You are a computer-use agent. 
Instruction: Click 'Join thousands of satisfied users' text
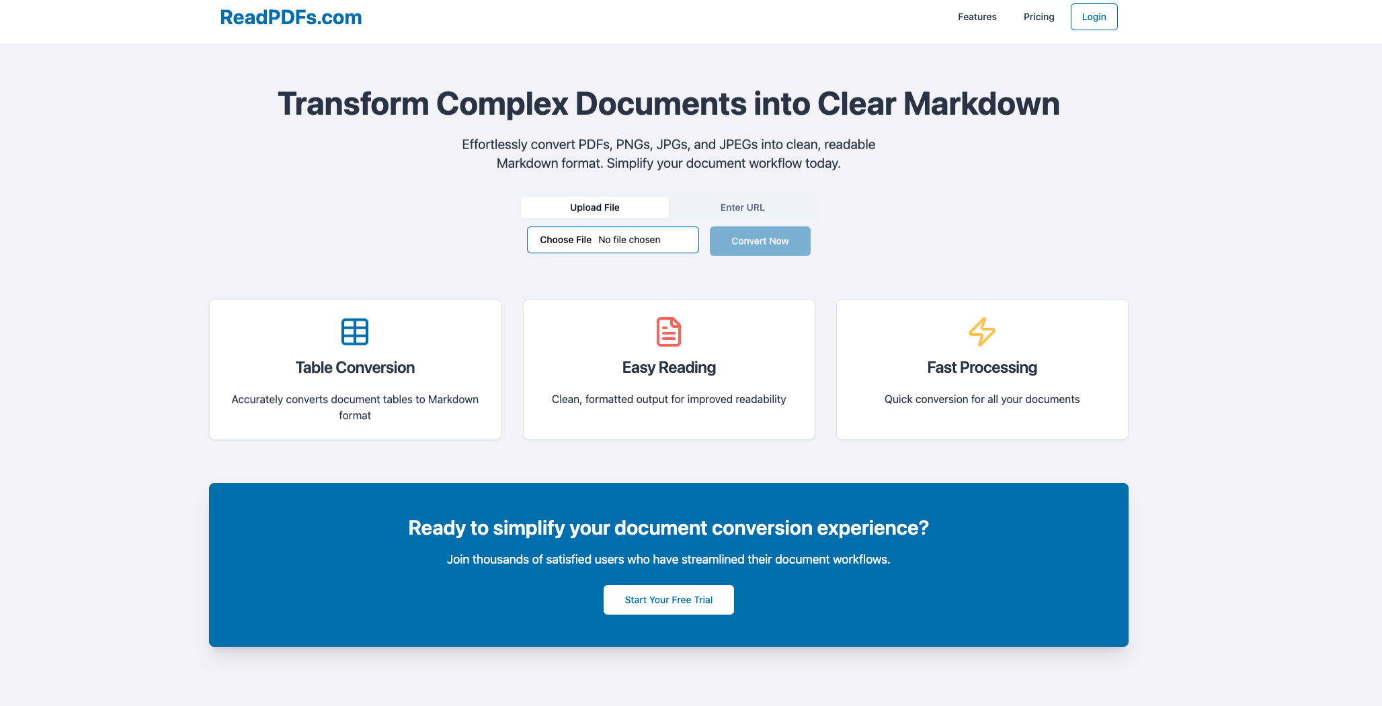[x=669, y=560]
